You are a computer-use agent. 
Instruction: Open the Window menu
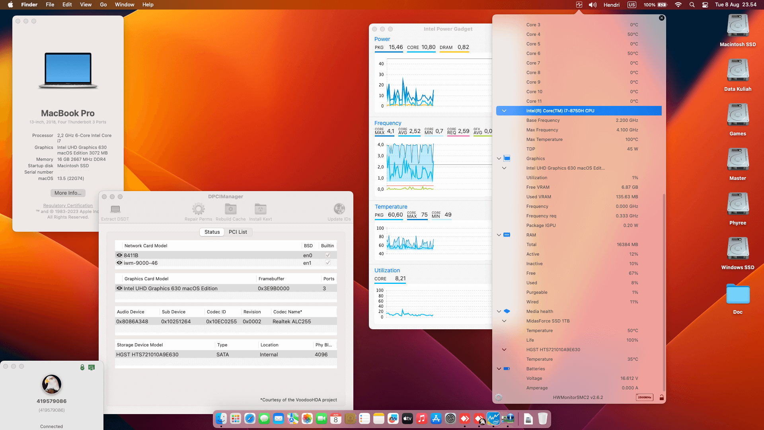pos(125,5)
